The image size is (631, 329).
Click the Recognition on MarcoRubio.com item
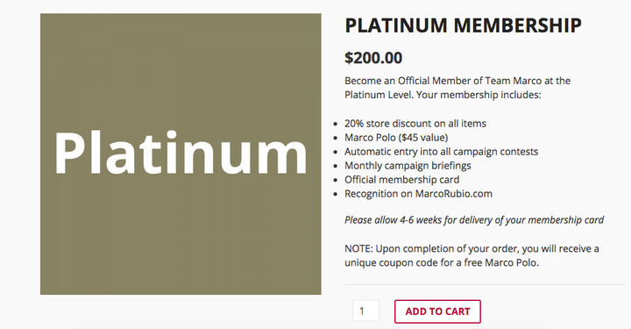[x=418, y=194]
